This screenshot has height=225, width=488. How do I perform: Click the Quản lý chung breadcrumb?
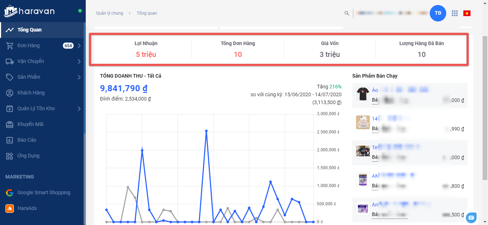pos(109,13)
